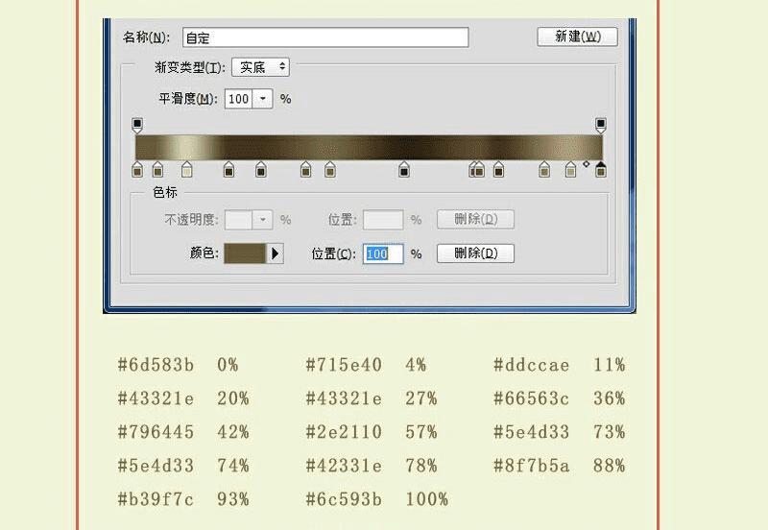Click the gradient preview bar

[369, 148]
